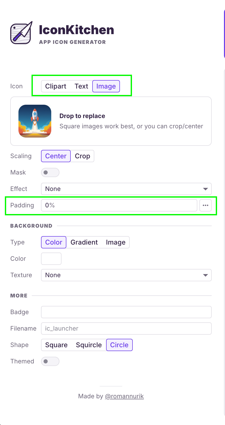Set Background type to Image
The width and height of the screenshot is (225, 425).
point(116,242)
